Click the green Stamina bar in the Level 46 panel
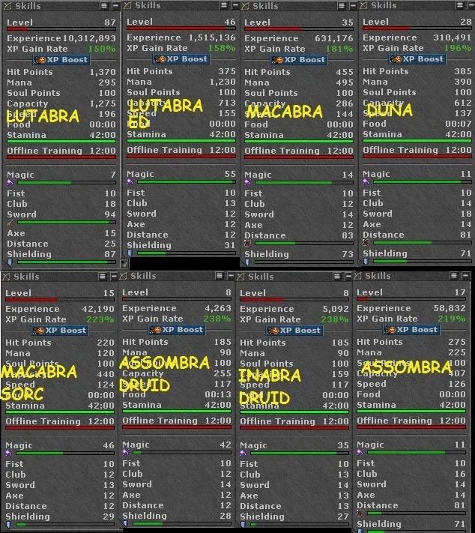 (181, 141)
